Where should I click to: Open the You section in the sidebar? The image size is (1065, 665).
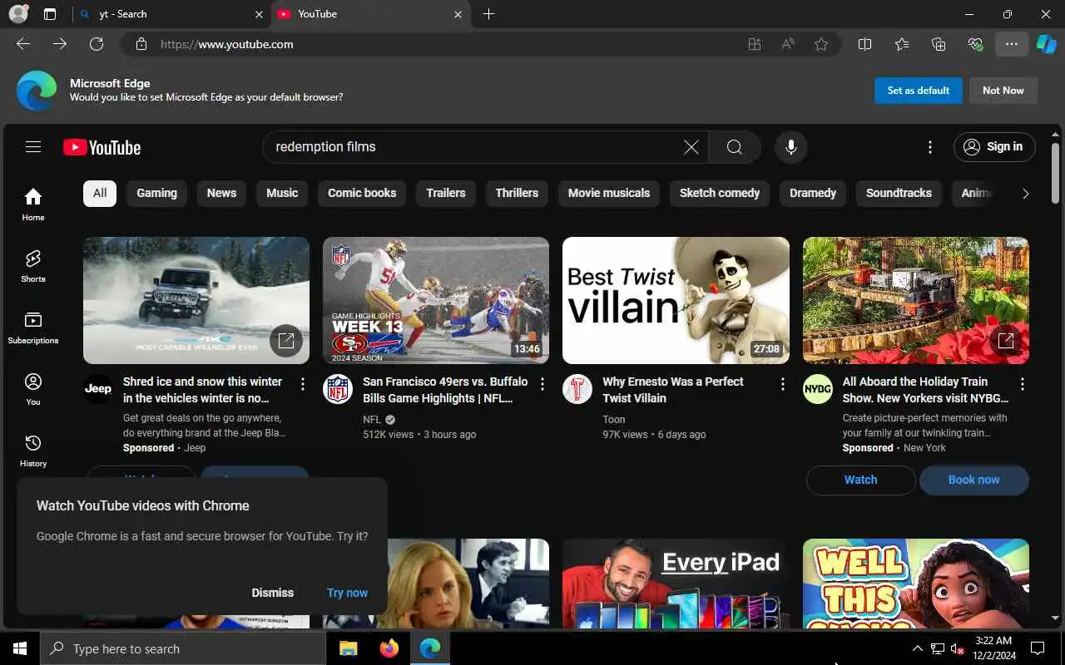[x=33, y=389]
